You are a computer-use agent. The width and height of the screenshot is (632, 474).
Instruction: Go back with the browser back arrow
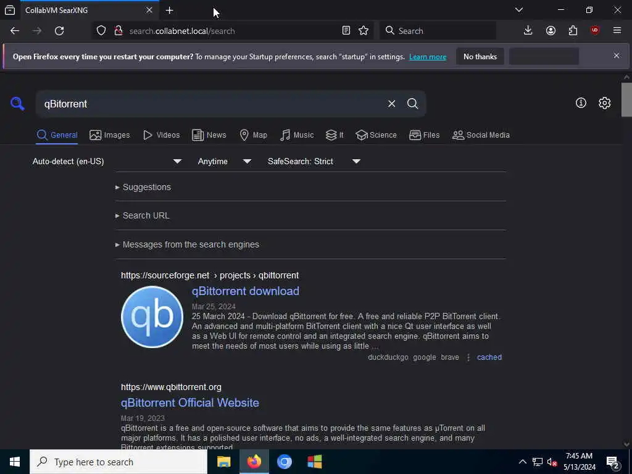pos(15,31)
